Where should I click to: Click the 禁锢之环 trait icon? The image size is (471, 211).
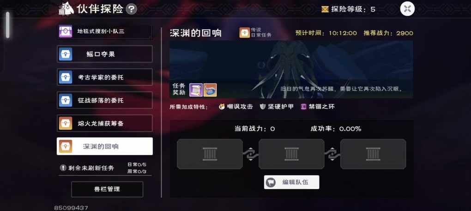click(304, 107)
